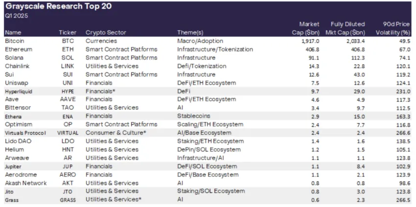
Task: Click the Chainlink Defi/Tokenization theme cell
Action: 202,66
